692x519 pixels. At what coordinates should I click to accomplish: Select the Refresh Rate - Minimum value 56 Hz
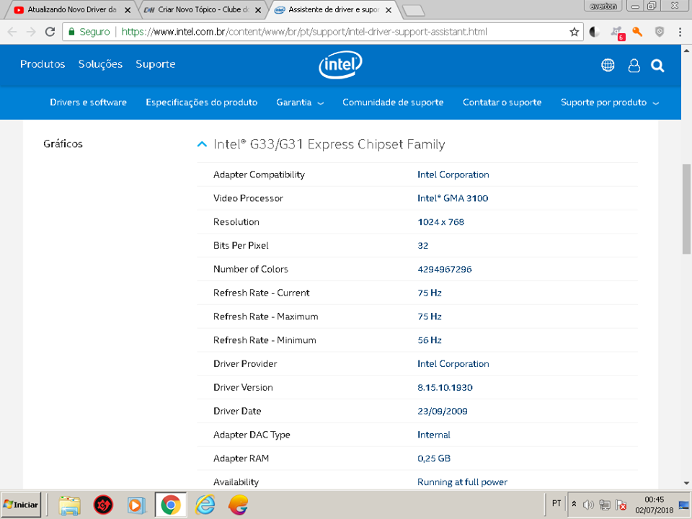click(430, 340)
